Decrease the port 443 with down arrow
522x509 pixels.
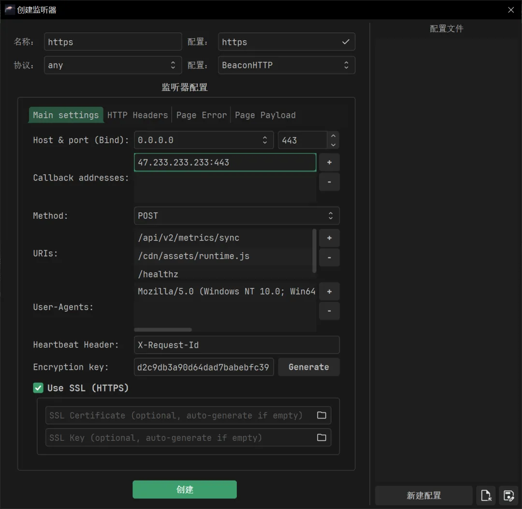(333, 145)
